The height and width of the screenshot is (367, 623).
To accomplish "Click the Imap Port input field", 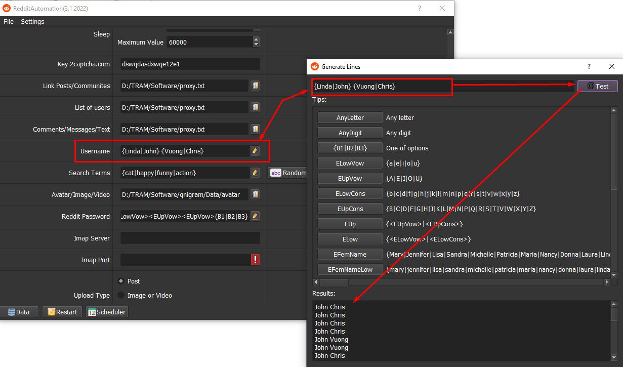I will [185, 260].
